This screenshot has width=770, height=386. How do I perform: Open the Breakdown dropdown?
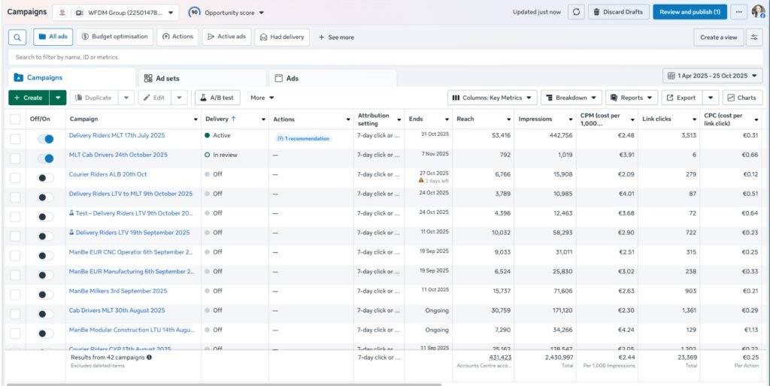[x=571, y=98]
